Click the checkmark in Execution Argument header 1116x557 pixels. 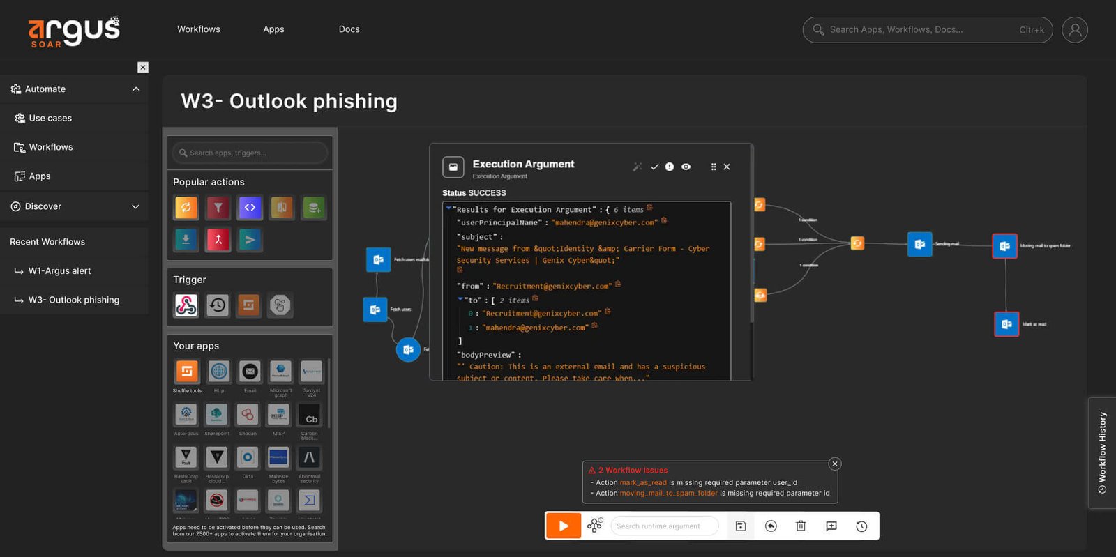click(654, 167)
